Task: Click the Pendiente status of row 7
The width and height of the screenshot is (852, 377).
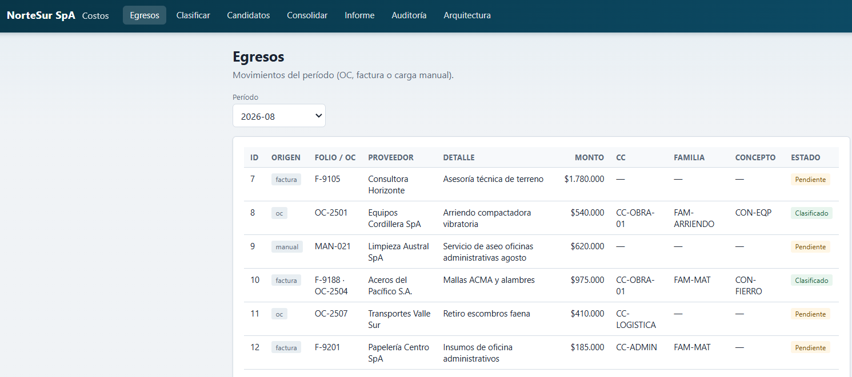Action: [810, 180]
